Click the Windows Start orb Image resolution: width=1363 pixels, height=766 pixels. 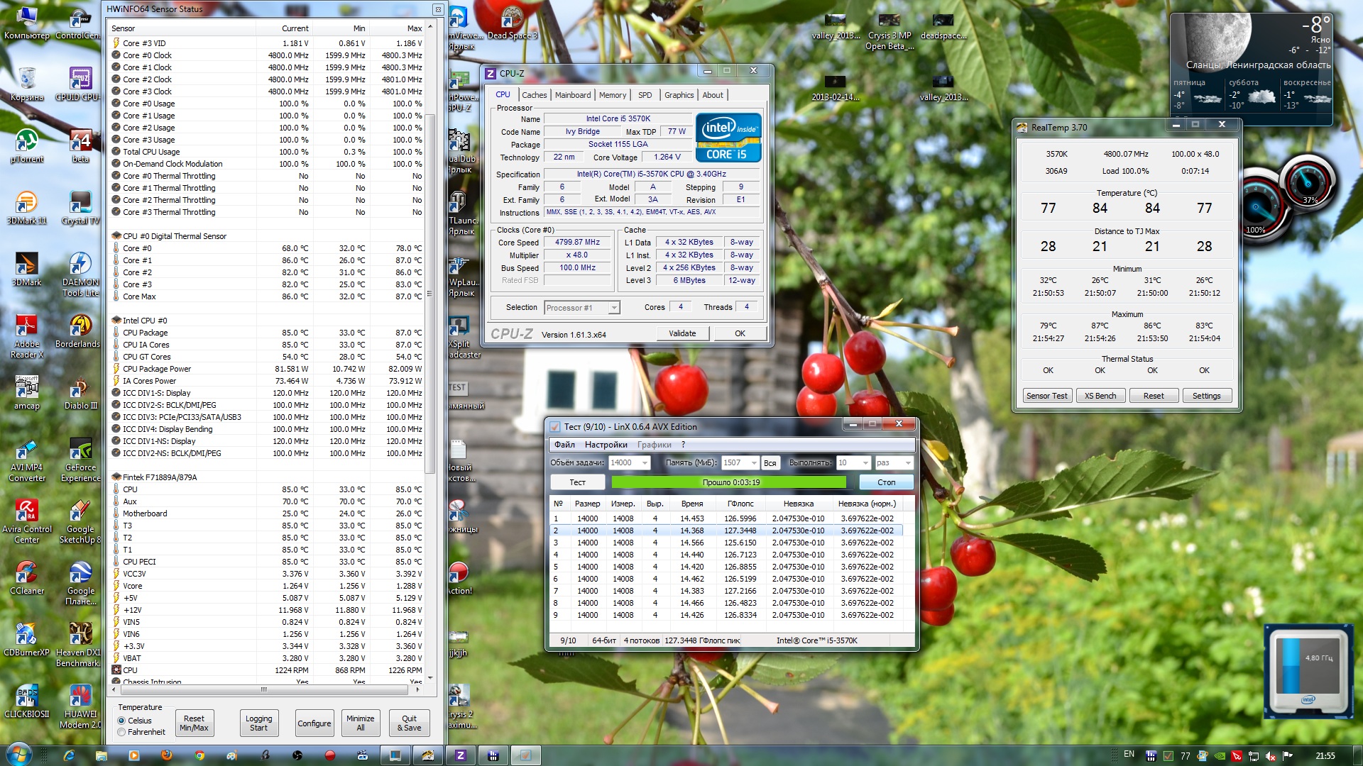coord(19,755)
